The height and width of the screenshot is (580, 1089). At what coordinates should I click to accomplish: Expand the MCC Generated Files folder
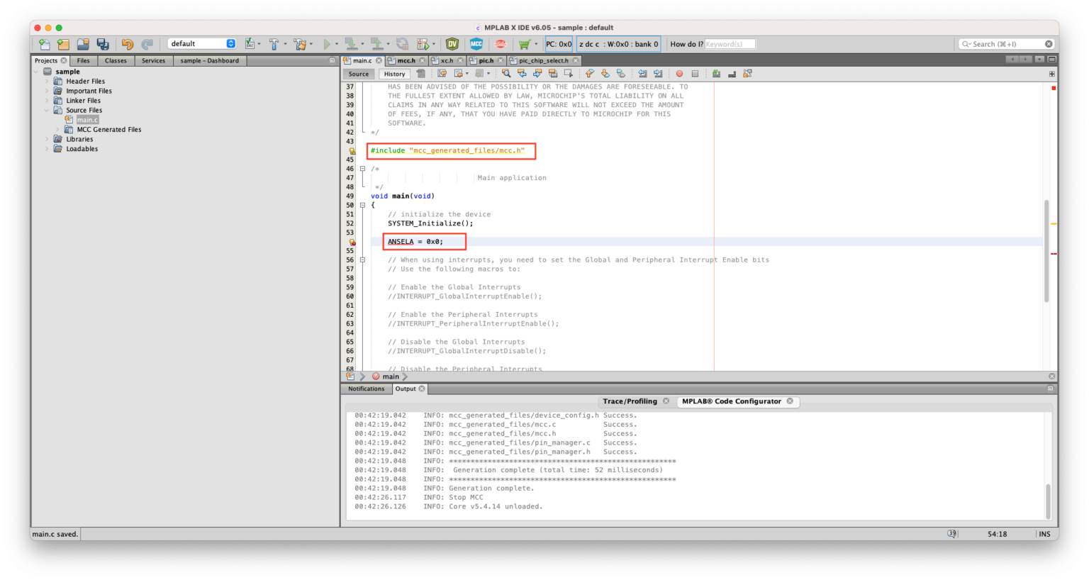(58, 130)
